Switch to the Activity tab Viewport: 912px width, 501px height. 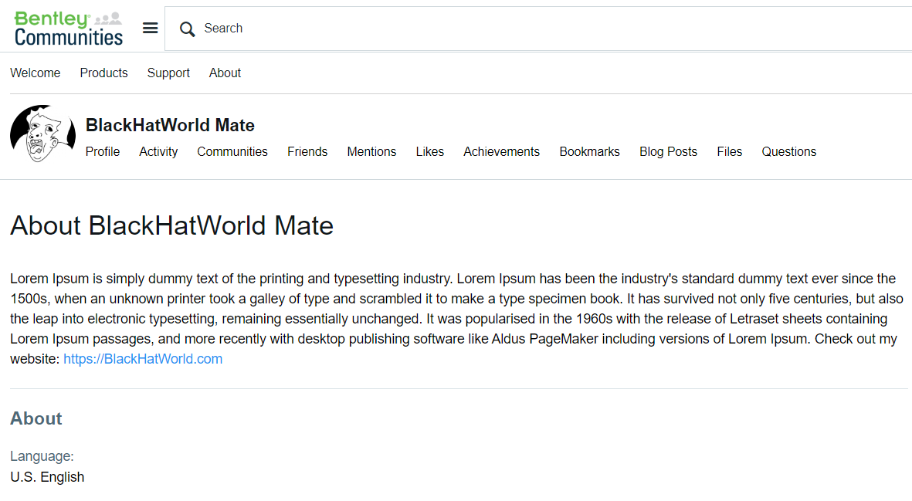(x=158, y=152)
